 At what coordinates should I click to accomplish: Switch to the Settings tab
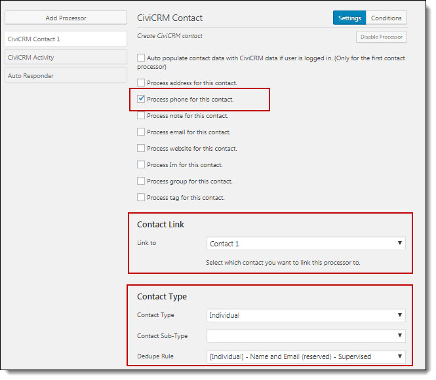click(x=349, y=18)
